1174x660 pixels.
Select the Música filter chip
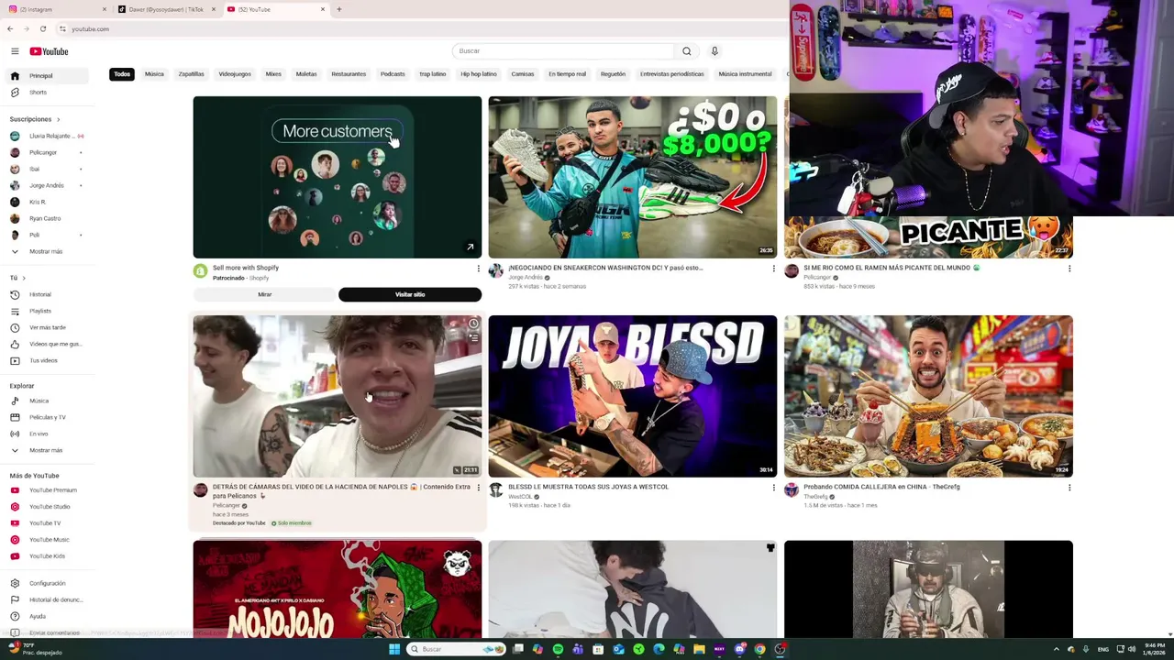click(x=154, y=74)
